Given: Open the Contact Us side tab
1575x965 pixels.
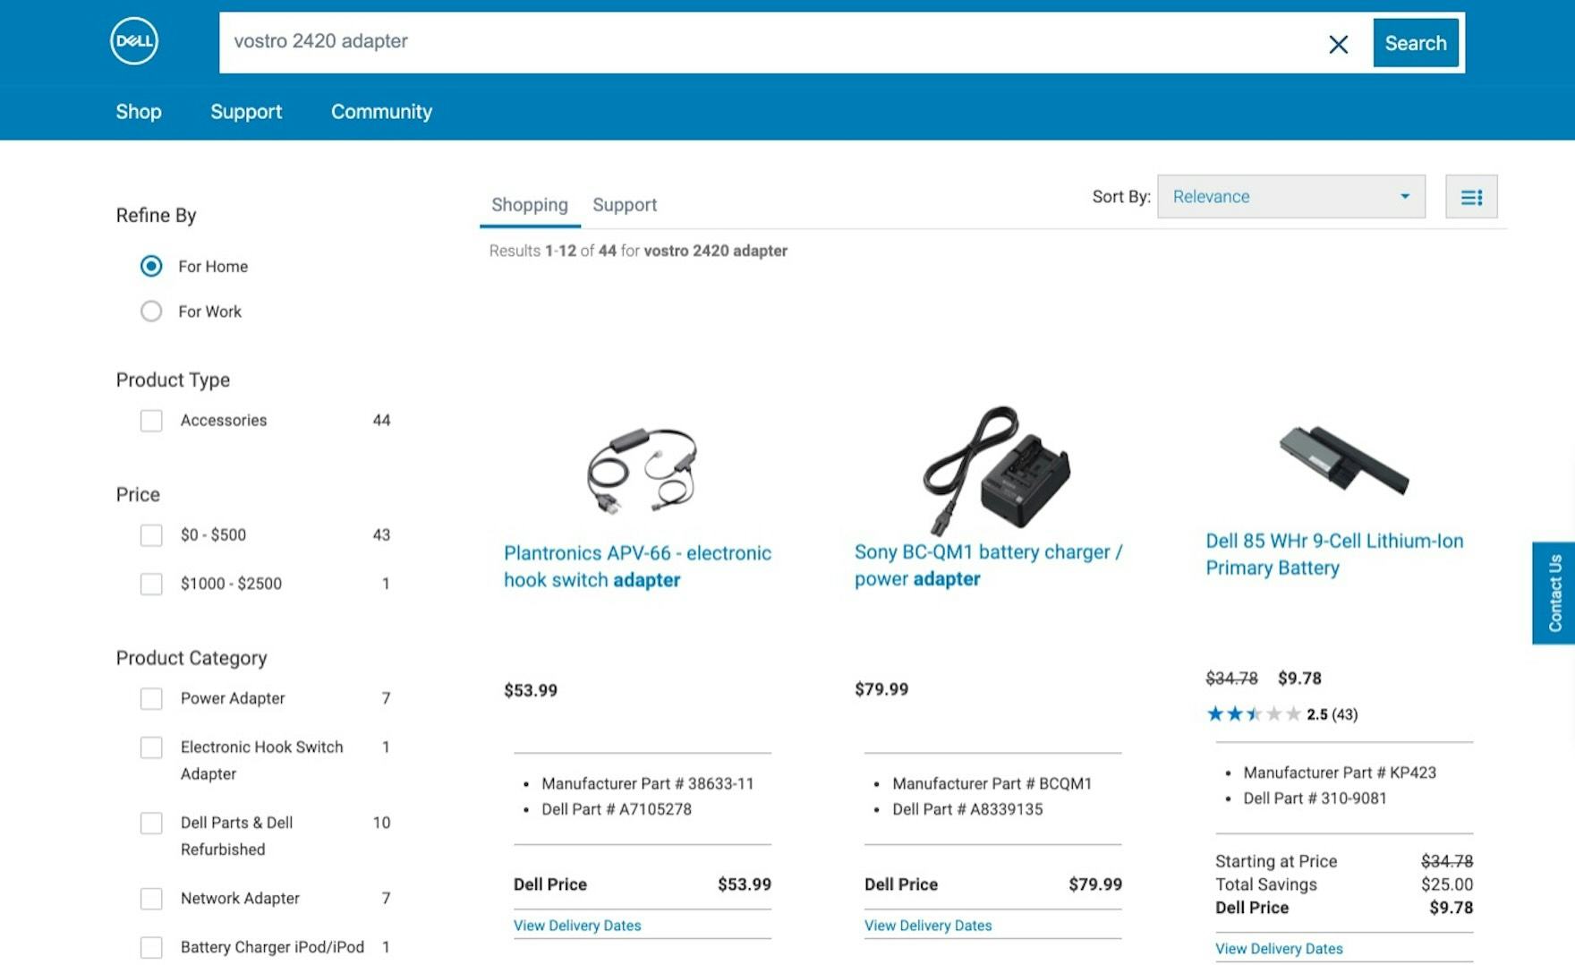Looking at the screenshot, I should pos(1554,593).
